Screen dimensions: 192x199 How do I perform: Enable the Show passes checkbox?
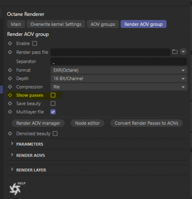(x=53, y=95)
